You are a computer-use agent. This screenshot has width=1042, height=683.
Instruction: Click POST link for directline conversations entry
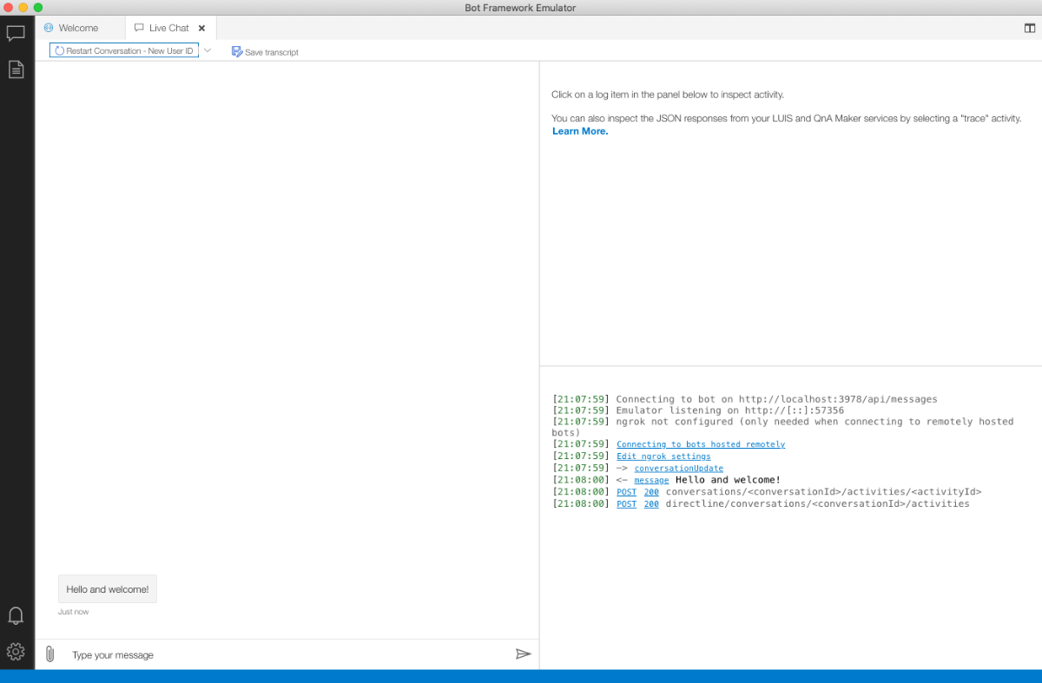tap(626, 504)
